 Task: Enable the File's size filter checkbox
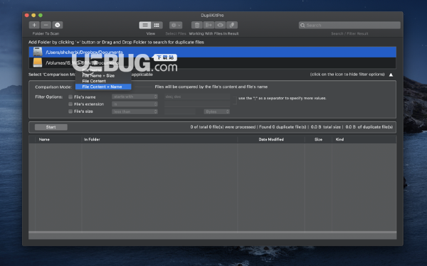coord(70,111)
